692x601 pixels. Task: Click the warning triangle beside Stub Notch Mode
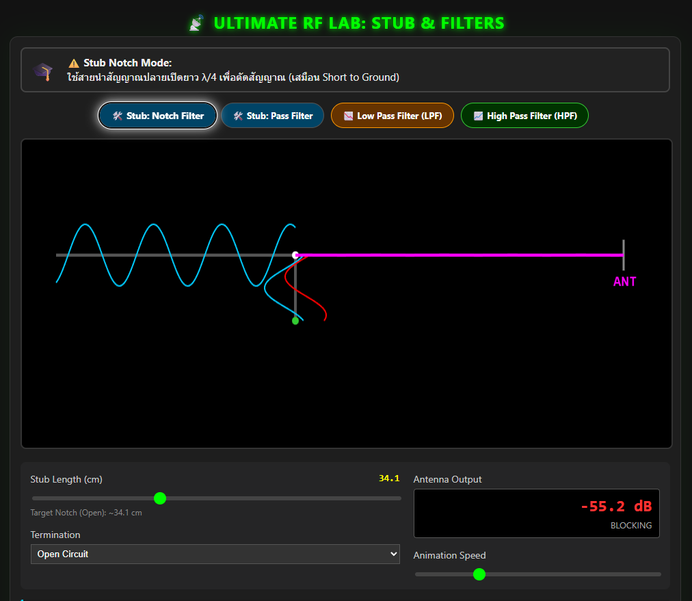(x=74, y=63)
